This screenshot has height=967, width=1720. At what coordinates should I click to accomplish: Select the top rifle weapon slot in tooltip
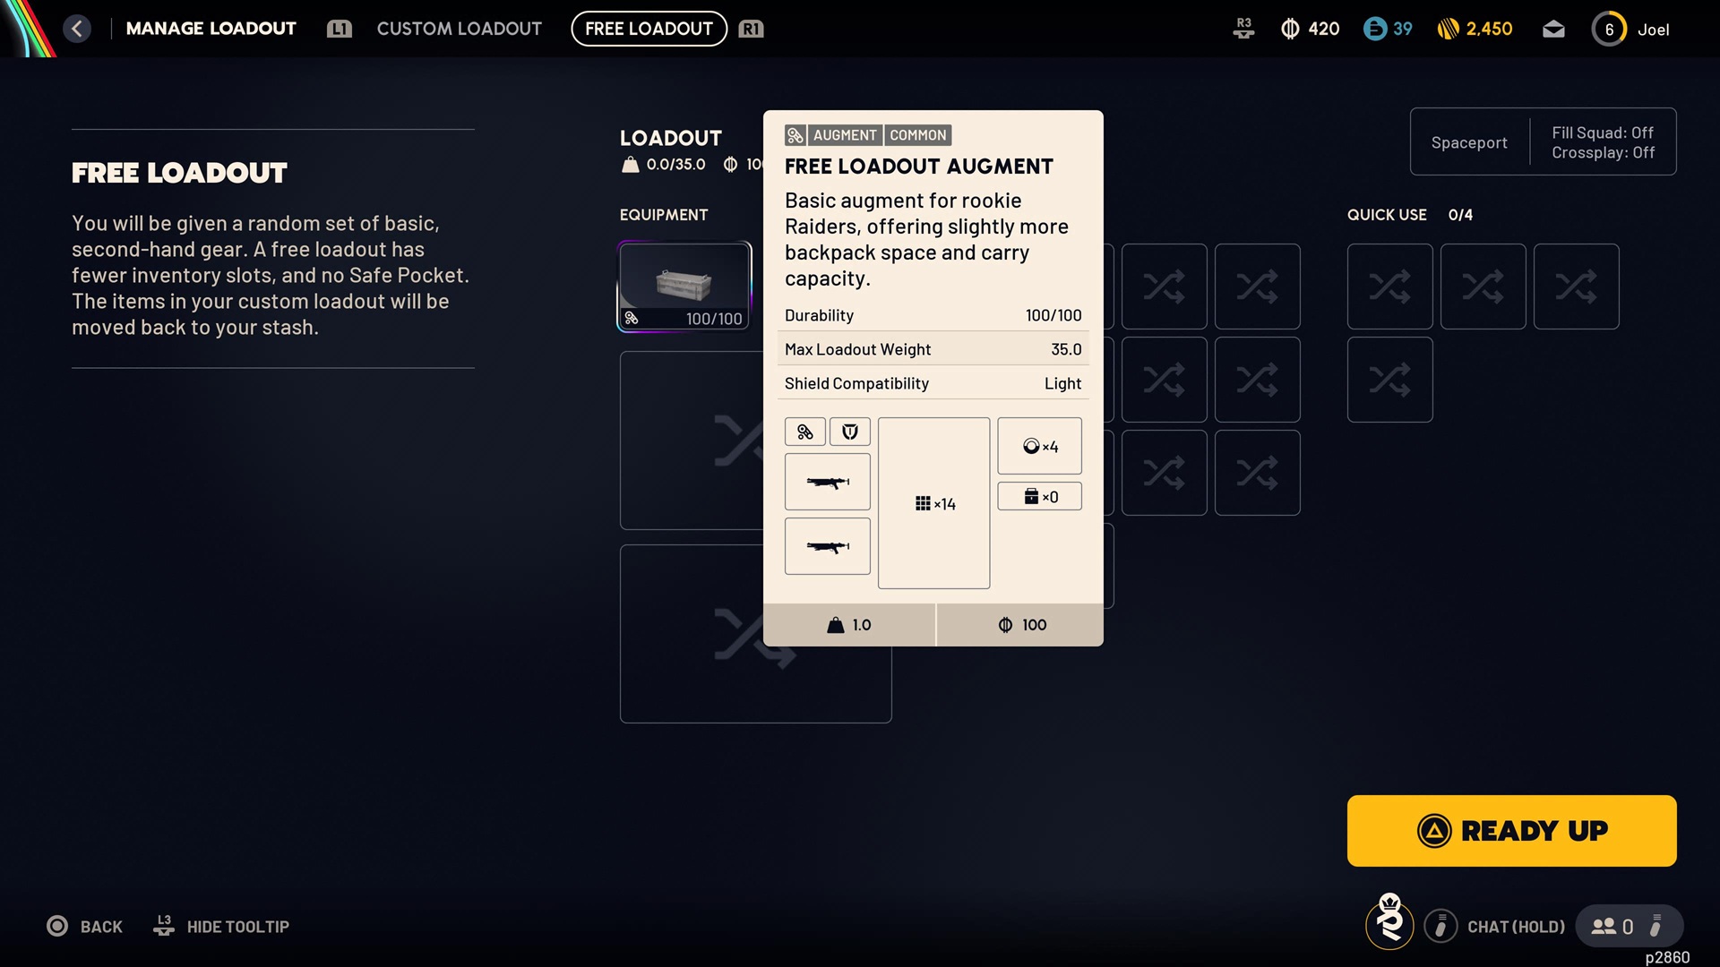coord(827,481)
